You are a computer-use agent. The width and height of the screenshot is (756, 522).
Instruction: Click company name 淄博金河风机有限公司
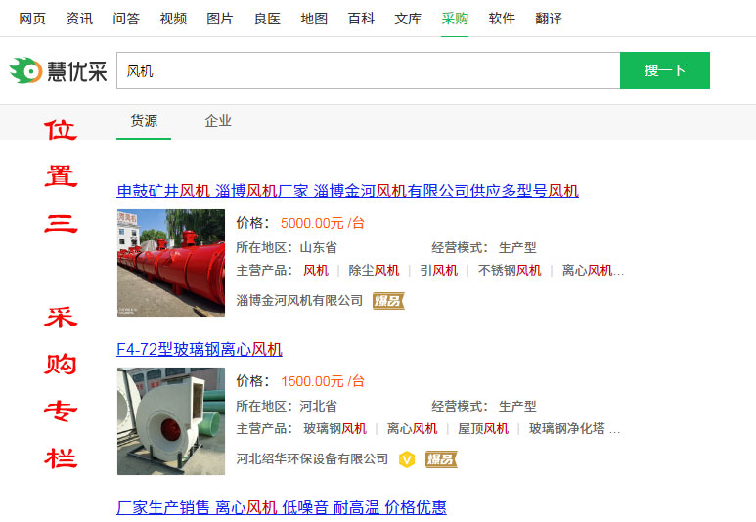coord(299,301)
